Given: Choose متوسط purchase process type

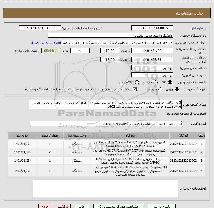Looking at the screenshot, I should (160, 89).
